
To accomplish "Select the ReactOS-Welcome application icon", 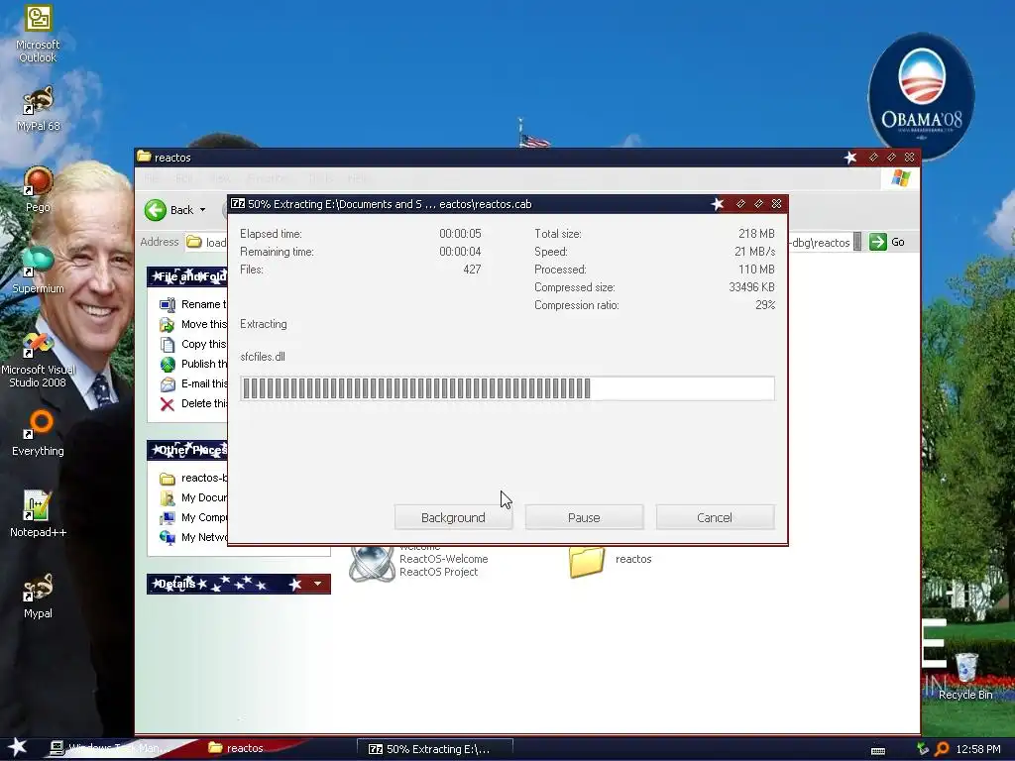I will coord(372,562).
